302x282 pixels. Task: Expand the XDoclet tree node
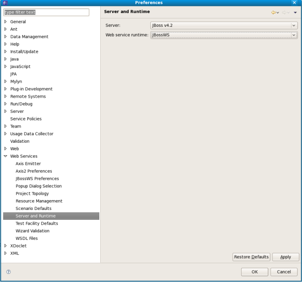point(5,246)
